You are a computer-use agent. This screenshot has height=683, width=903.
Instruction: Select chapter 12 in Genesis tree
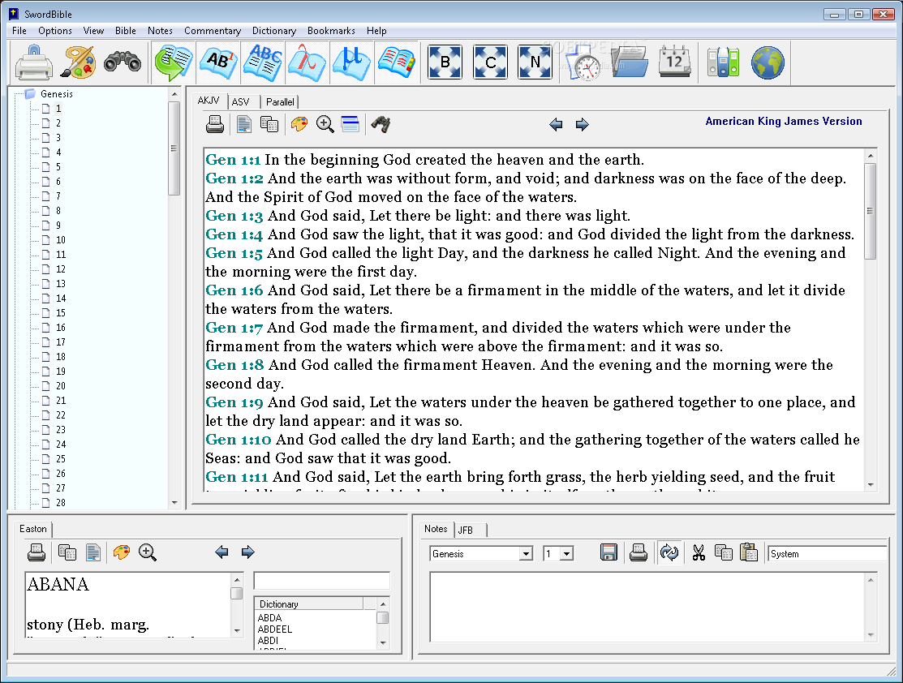(61, 269)
